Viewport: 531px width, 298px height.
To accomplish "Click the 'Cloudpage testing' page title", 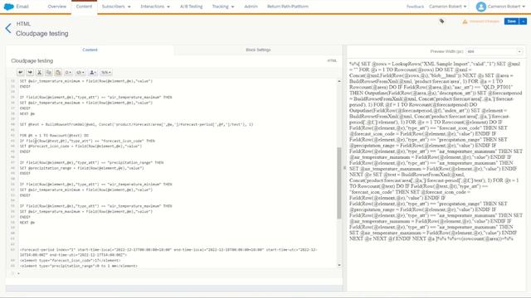I will [42, 33].
